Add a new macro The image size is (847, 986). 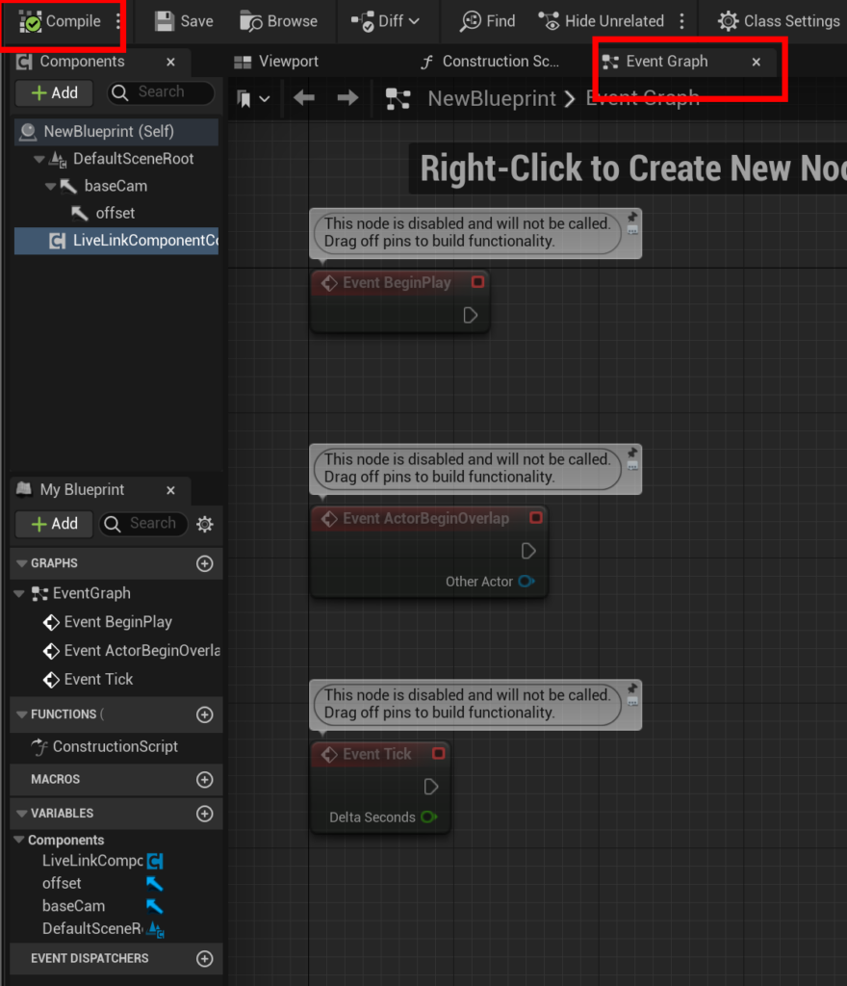(204, 780)
